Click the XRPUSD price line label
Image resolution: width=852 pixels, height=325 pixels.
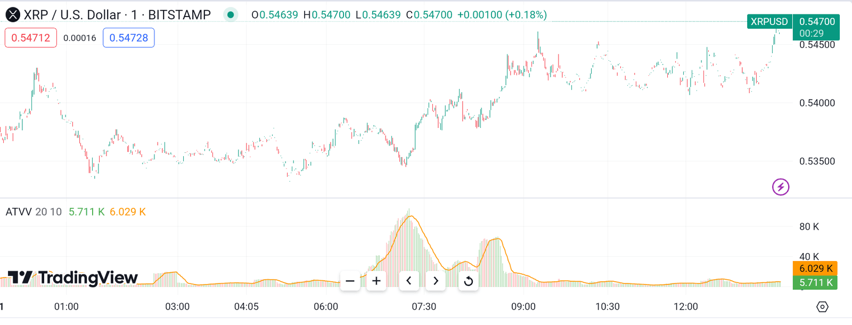[x=769, y=22]
